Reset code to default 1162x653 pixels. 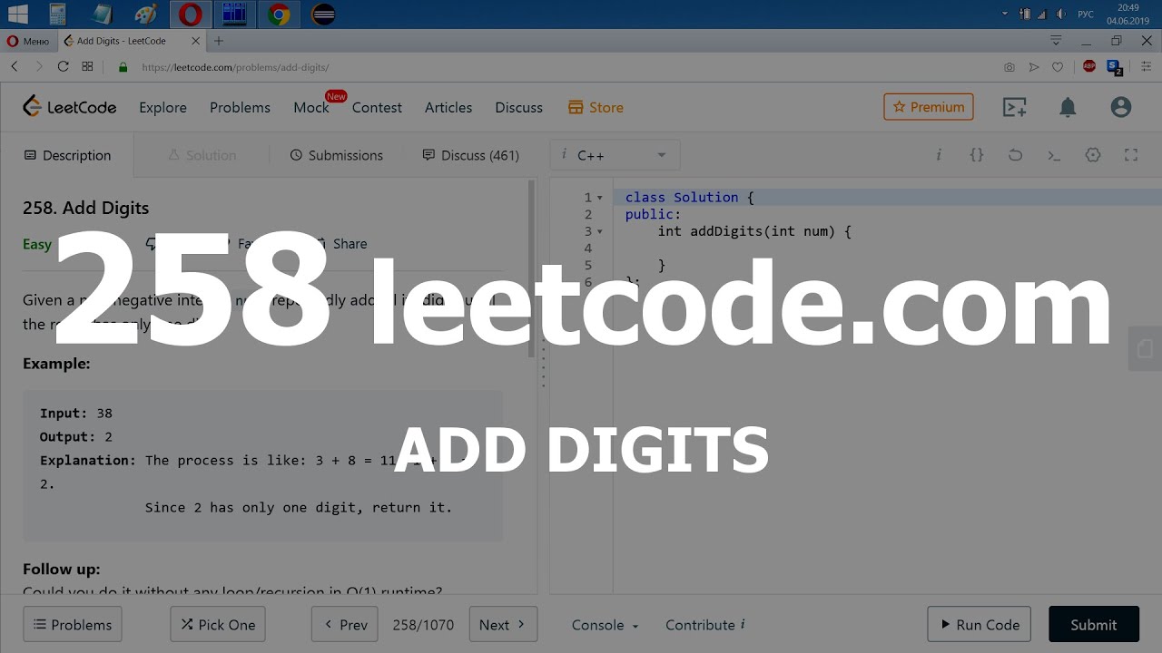pyautogui.click(x=1015, y=155)
